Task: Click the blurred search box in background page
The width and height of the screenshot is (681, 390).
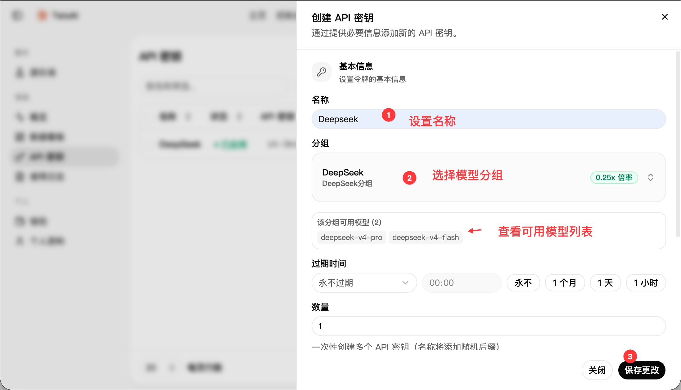Action: tap(214, 86)
